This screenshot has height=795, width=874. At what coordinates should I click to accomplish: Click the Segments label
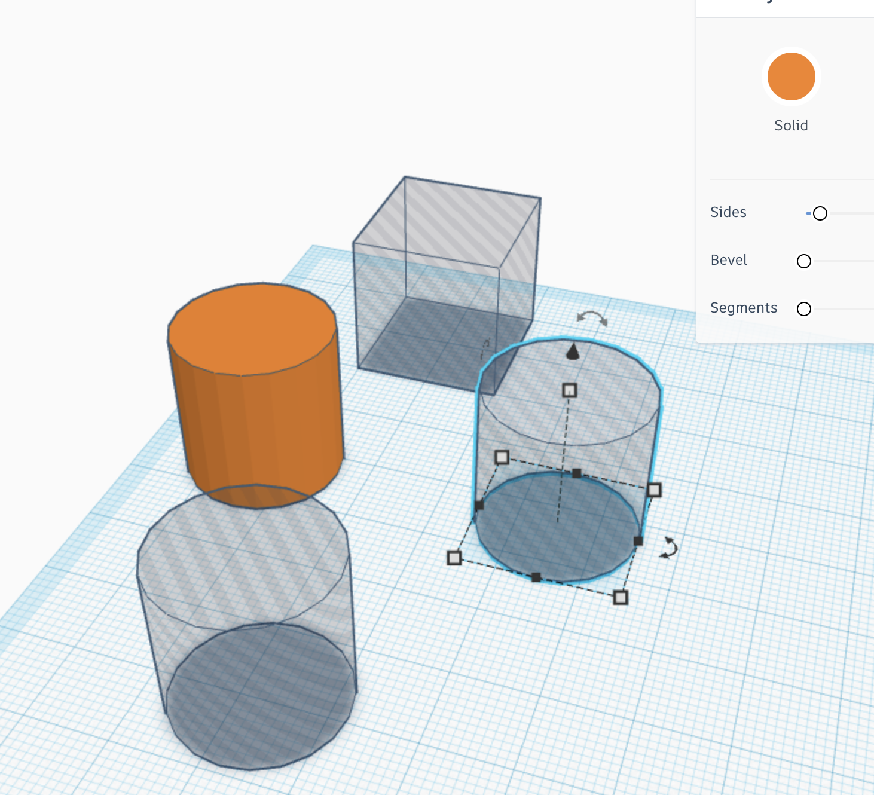[x=744, y=308]
